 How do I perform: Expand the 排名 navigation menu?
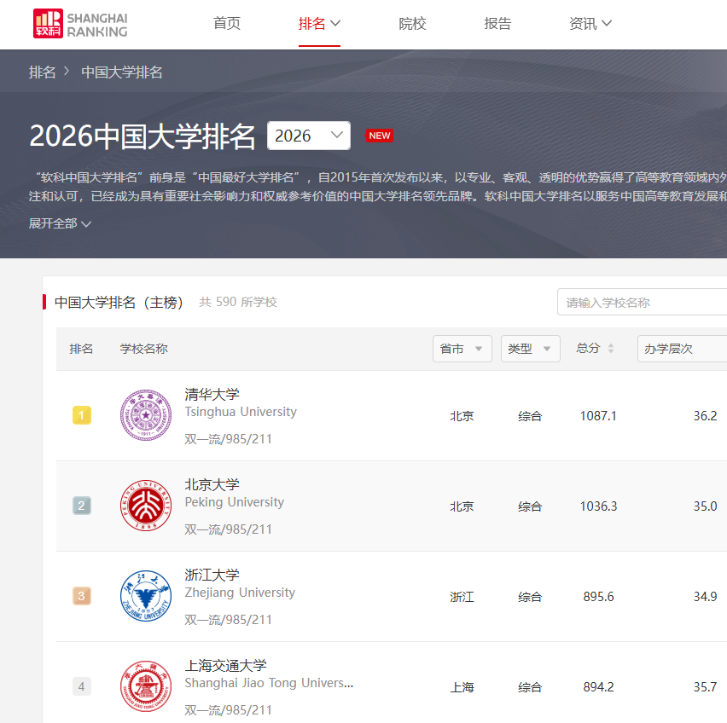coord(319,23)
